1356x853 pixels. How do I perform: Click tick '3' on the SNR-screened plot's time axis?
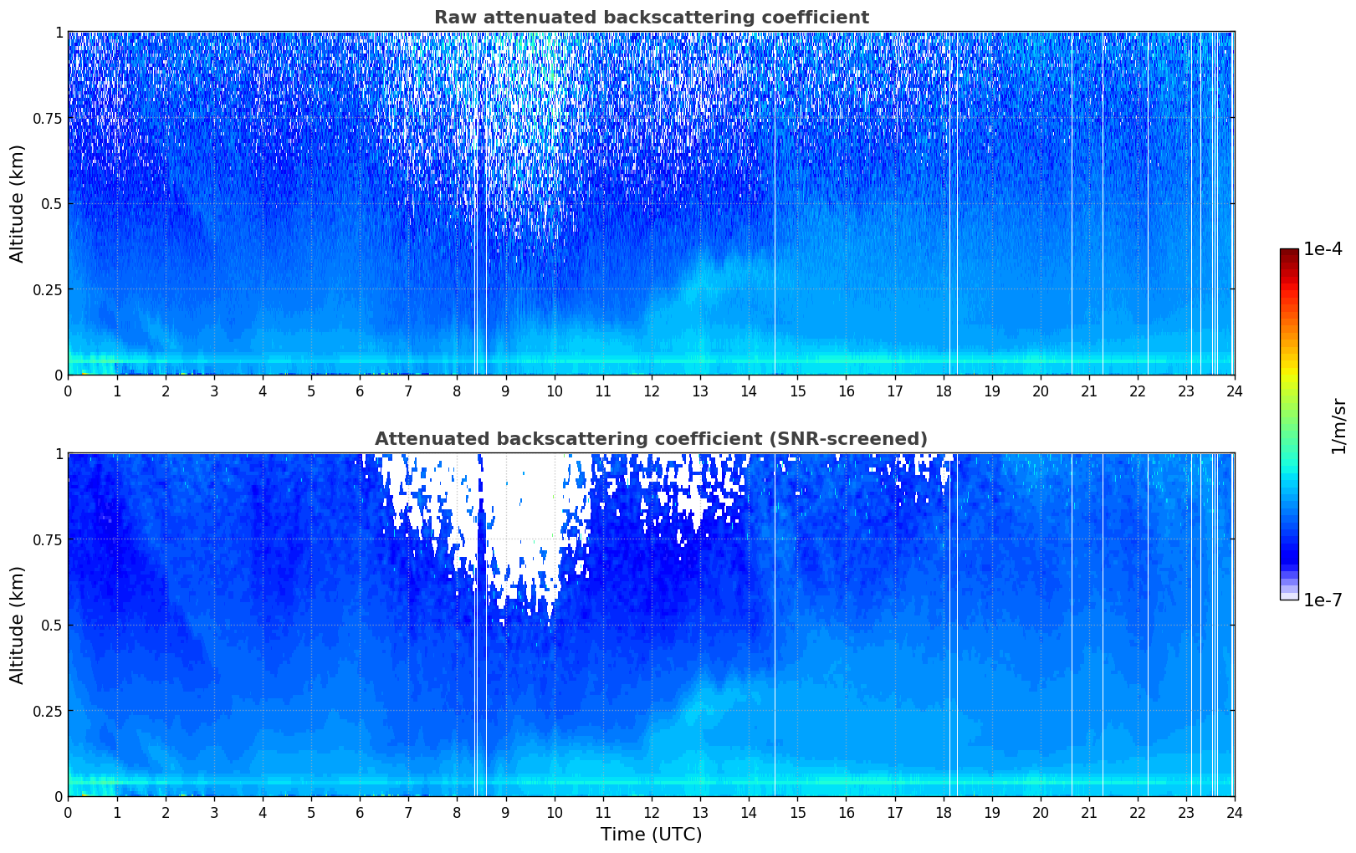[x=214, y=812]
